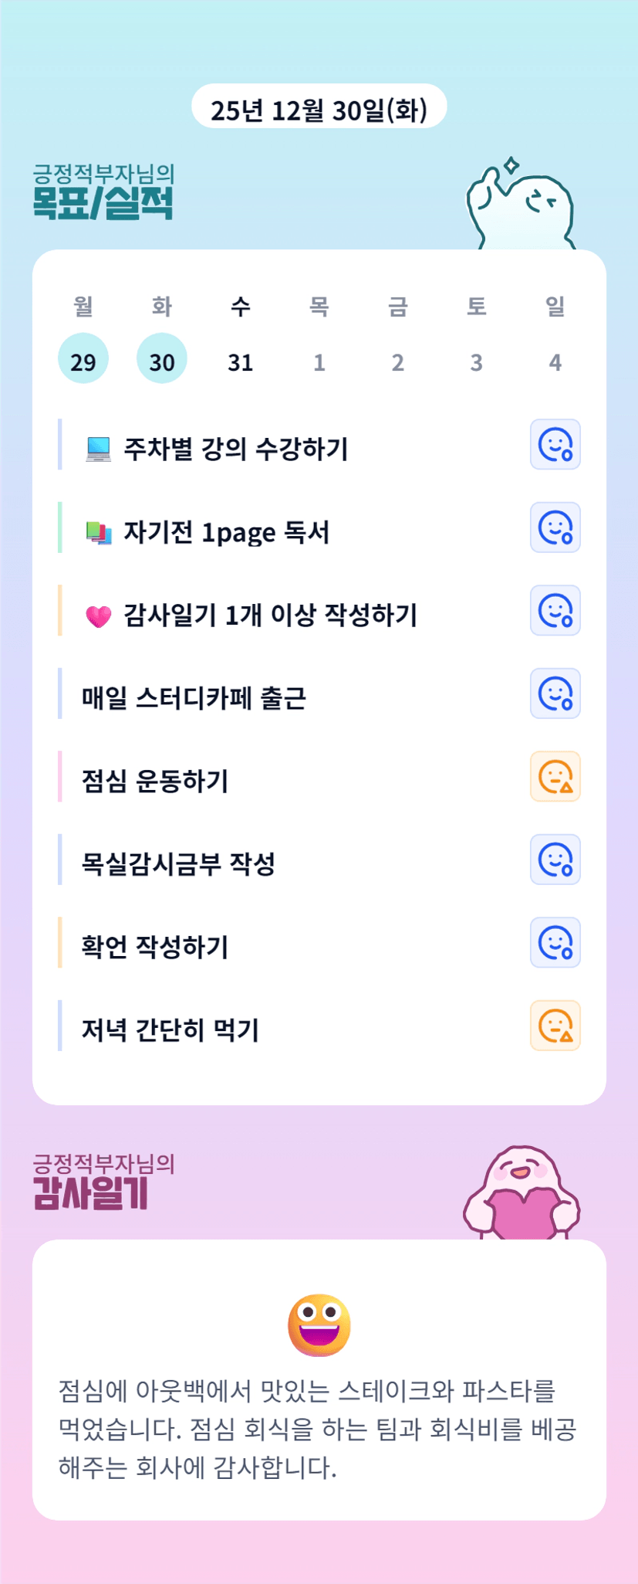The height and width of the screenshot is (1584, 638).
Task: Open the 주차별 강의 수강하기 goal
Action: click(236, 449)
